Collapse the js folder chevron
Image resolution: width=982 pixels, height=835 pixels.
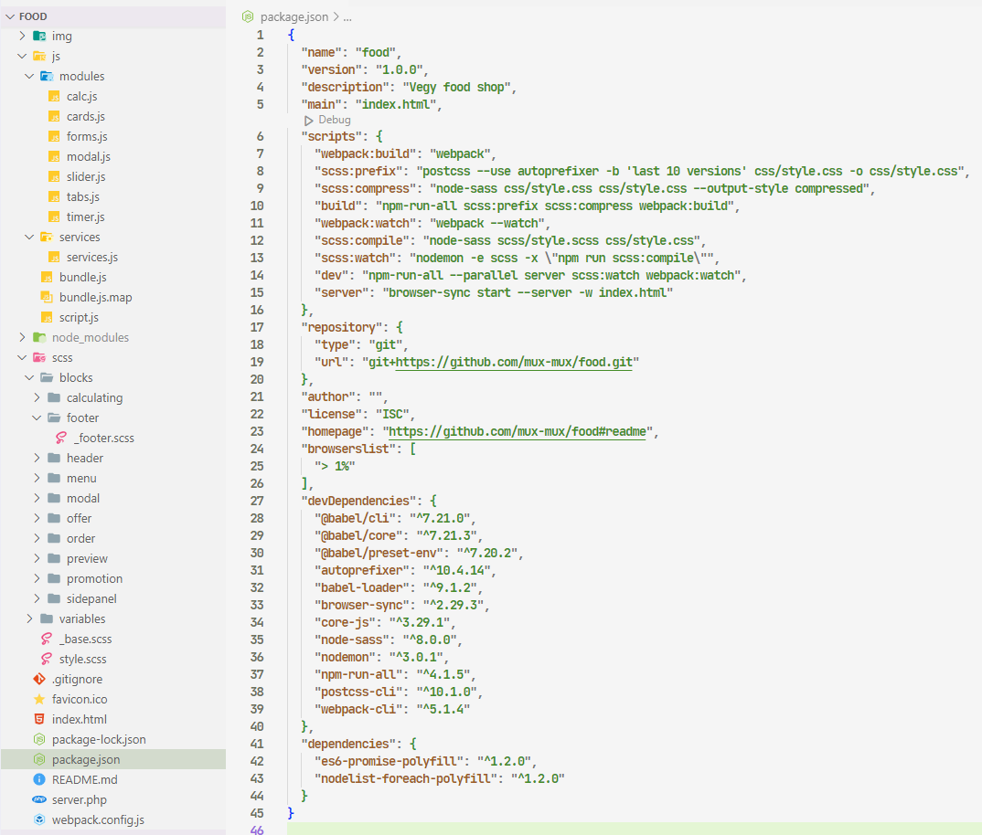pos(23,56)
